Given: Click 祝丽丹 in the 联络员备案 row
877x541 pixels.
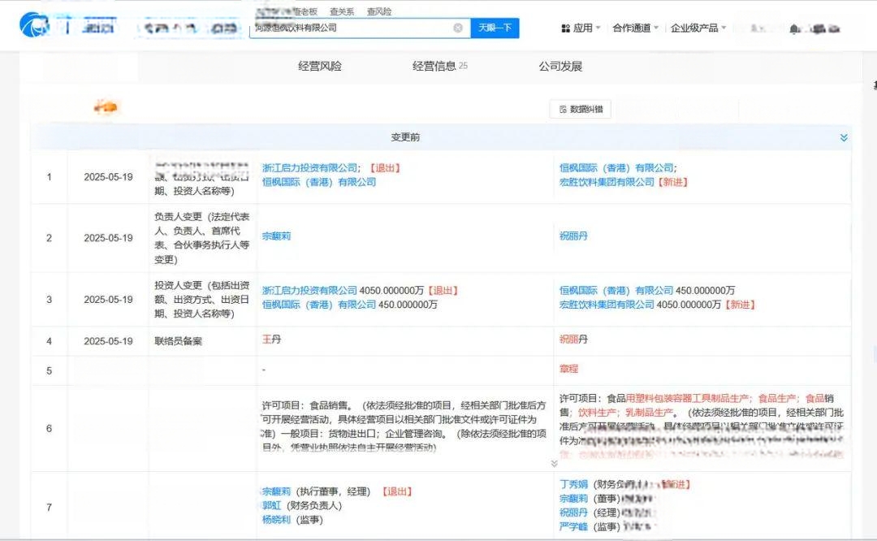Looking at the screenshot, I should coord(573,339).
